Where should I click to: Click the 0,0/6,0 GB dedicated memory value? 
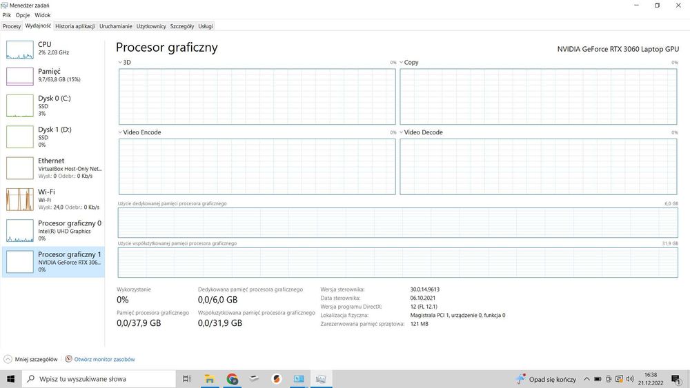point(217,300)
